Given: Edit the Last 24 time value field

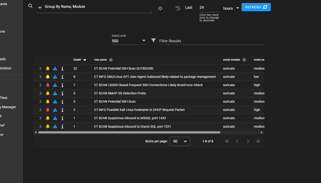Looking at the screenshot, I should click(209, 7).
